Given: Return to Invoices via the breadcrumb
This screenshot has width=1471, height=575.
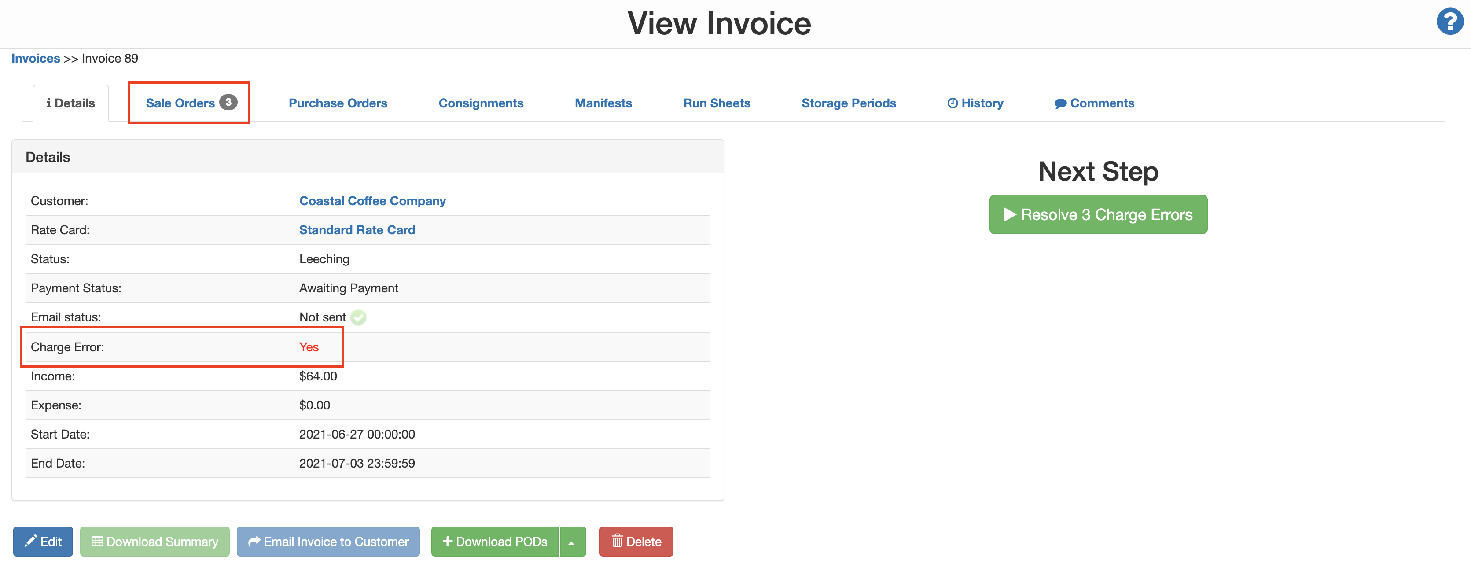Looking at the screenshot, I should (x=35, y=58).
